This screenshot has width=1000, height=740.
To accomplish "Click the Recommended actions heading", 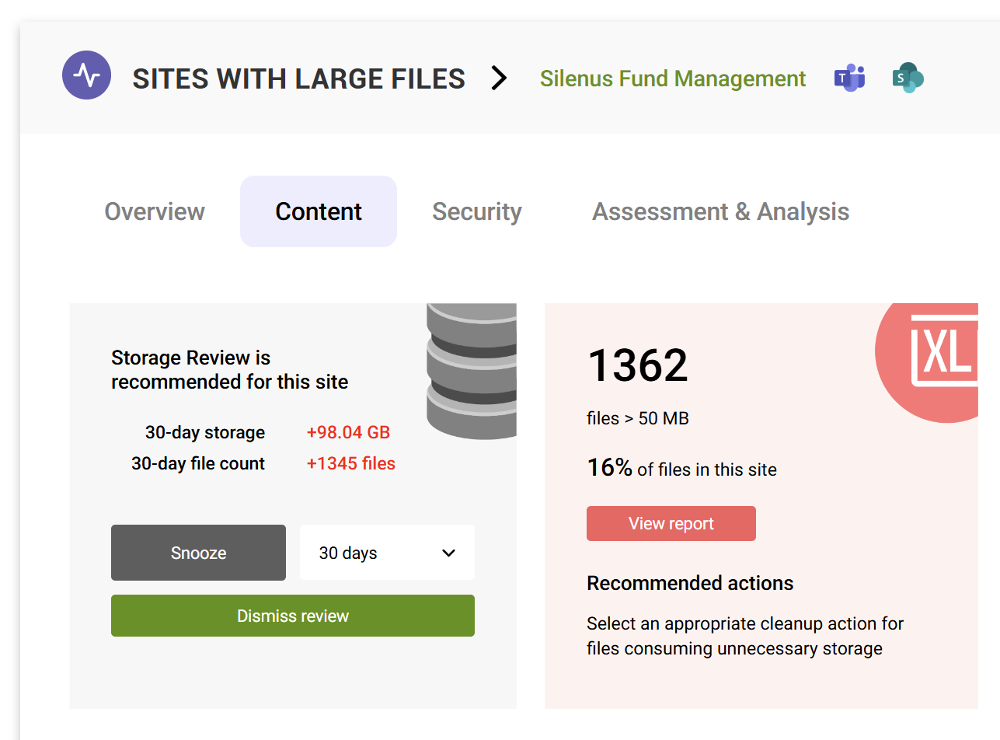I will click(690, 583).
